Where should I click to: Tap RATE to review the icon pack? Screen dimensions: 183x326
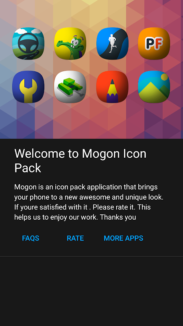[75, 238]
